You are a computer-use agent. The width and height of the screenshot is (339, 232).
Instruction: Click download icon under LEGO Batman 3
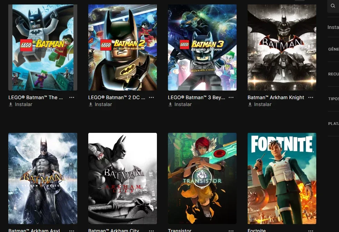(x=170, y=104)
